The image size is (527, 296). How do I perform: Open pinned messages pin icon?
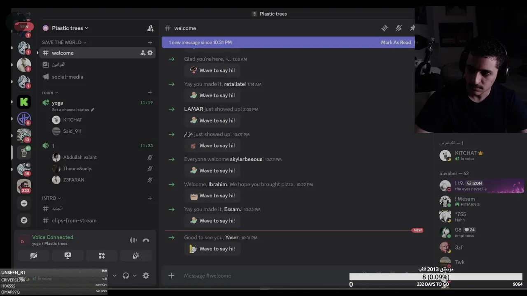point(412,28)
